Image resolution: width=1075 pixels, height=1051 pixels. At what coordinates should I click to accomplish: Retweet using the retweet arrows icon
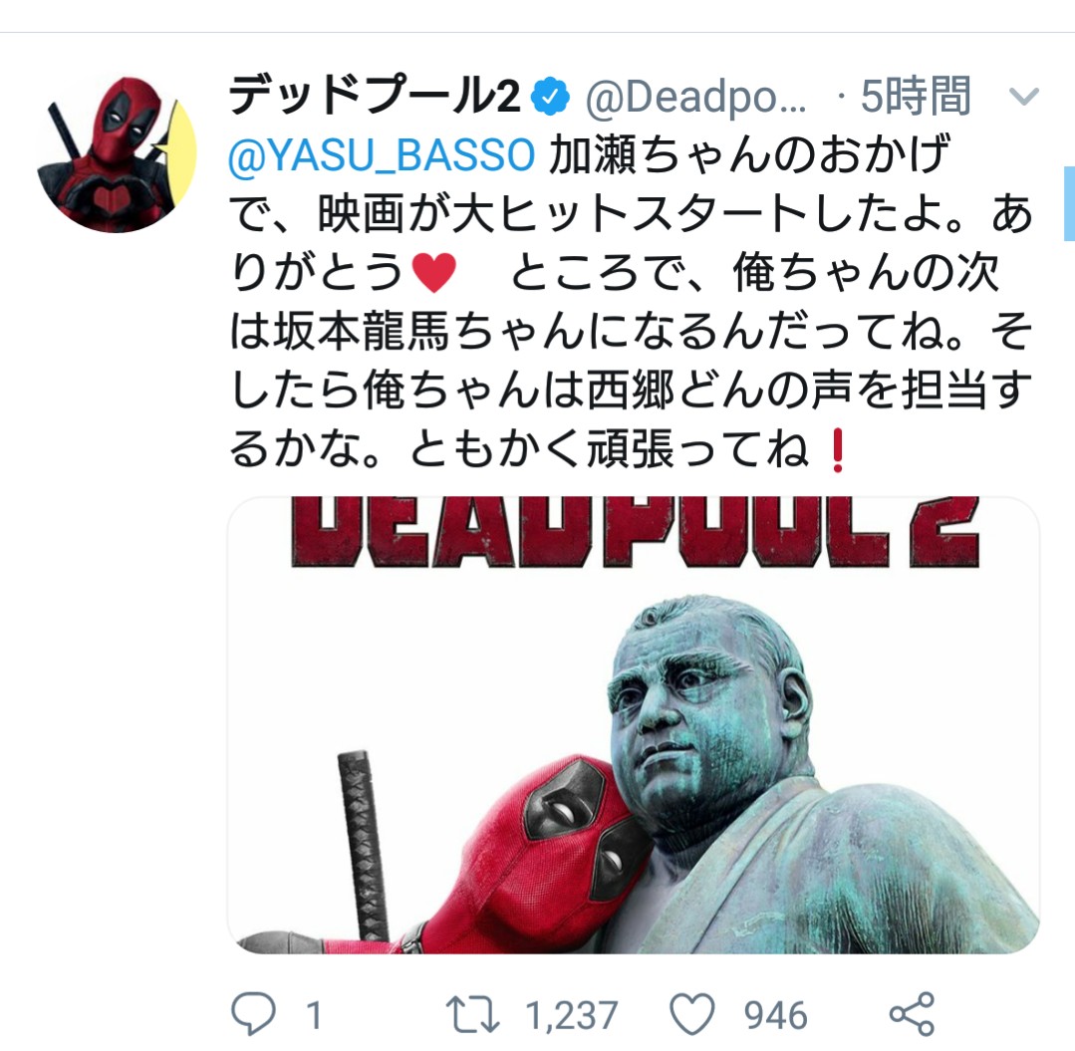click(473, 1015)
